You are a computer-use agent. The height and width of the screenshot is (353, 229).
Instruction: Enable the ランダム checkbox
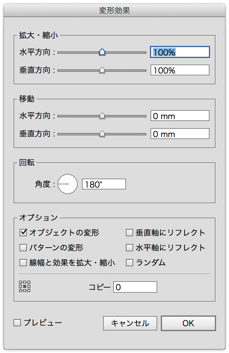130,263
